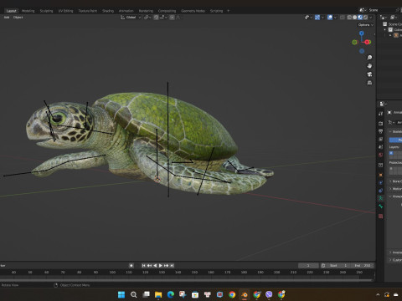This screenshot has width=402, height=301.
Task: Switch to the Shading workspace tab
Action: pos(108,11)
